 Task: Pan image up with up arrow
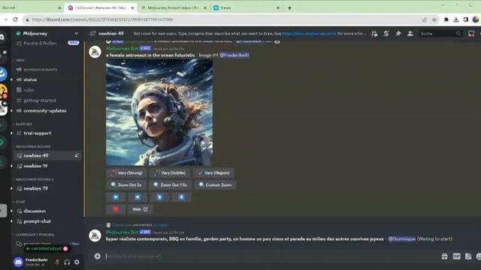(159, 197)
